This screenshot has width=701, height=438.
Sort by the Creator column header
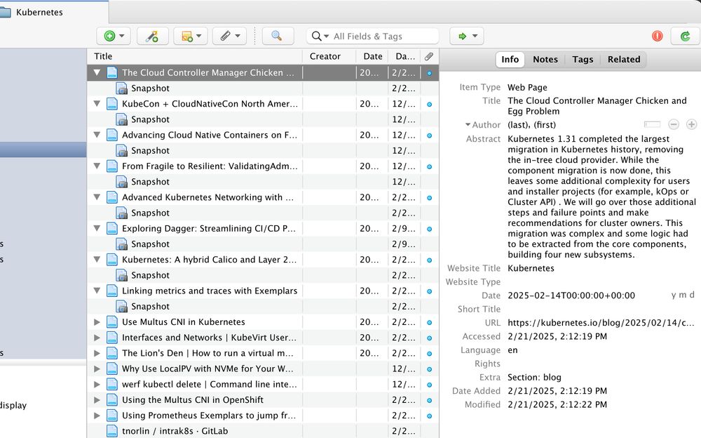[x=329, y=56]
